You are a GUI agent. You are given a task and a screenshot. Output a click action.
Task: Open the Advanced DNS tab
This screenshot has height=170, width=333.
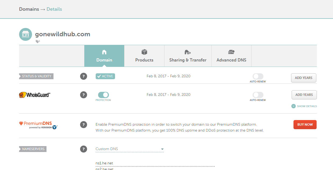[231, 56]
